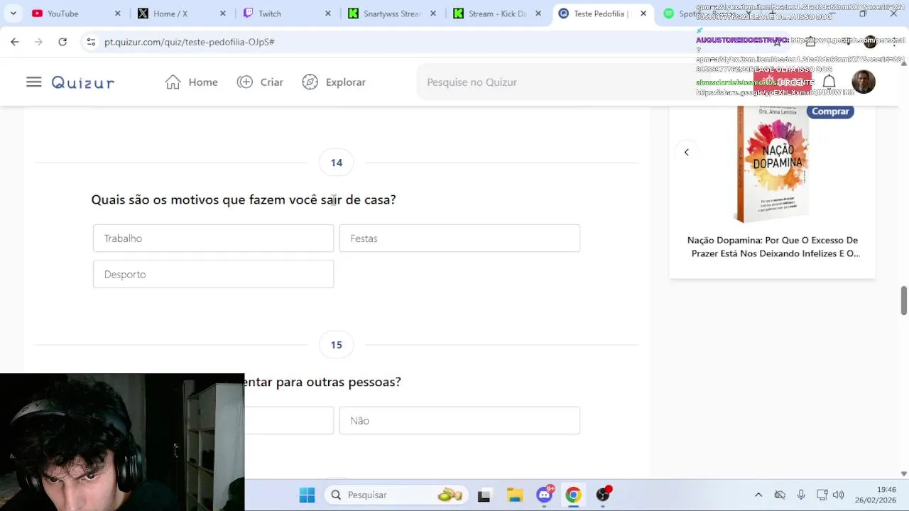Screen dimensions: 909x511
Task: Click the page vertical scrollbar thumb
Action: click(904, 300)
